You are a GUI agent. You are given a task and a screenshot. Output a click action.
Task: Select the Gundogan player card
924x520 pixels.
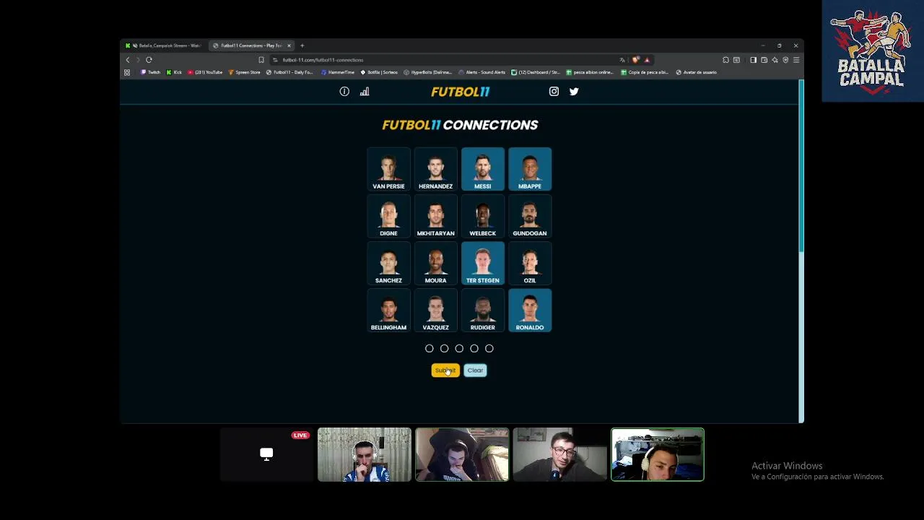tap(530, 216)
